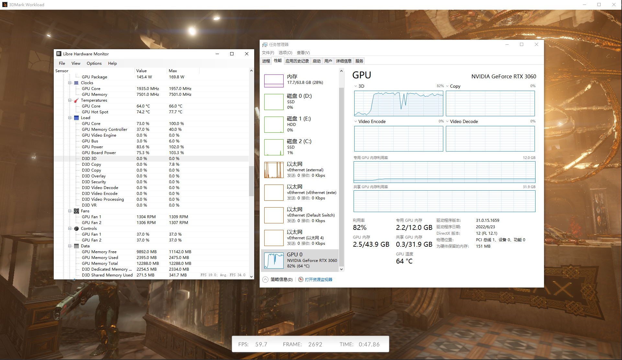
Task: Switch to the 用户 tab
Action: pyautogui.click(x=328, y=61)
